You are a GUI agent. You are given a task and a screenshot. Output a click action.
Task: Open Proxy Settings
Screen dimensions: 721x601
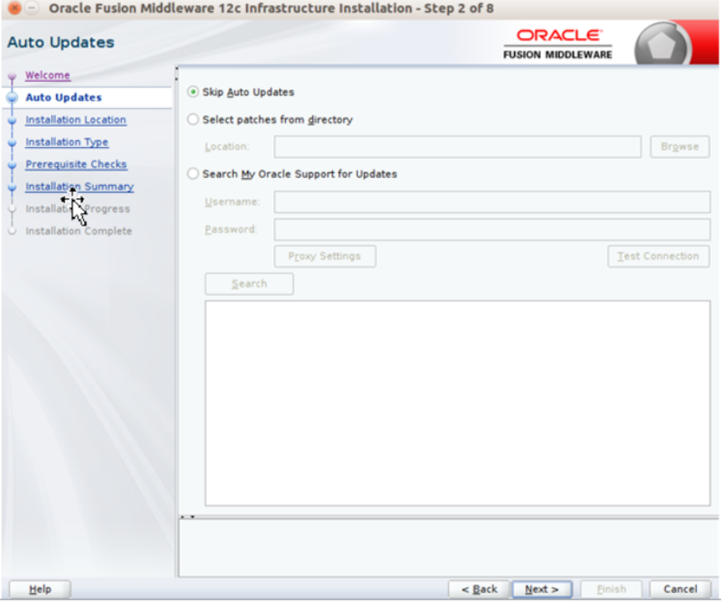[325, 257]
